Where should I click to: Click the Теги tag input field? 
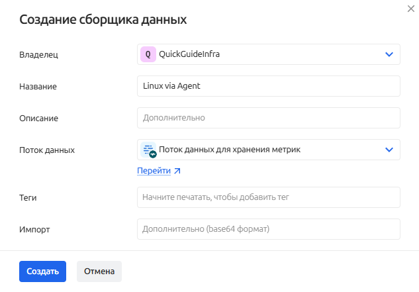click(x=268, y=197)
